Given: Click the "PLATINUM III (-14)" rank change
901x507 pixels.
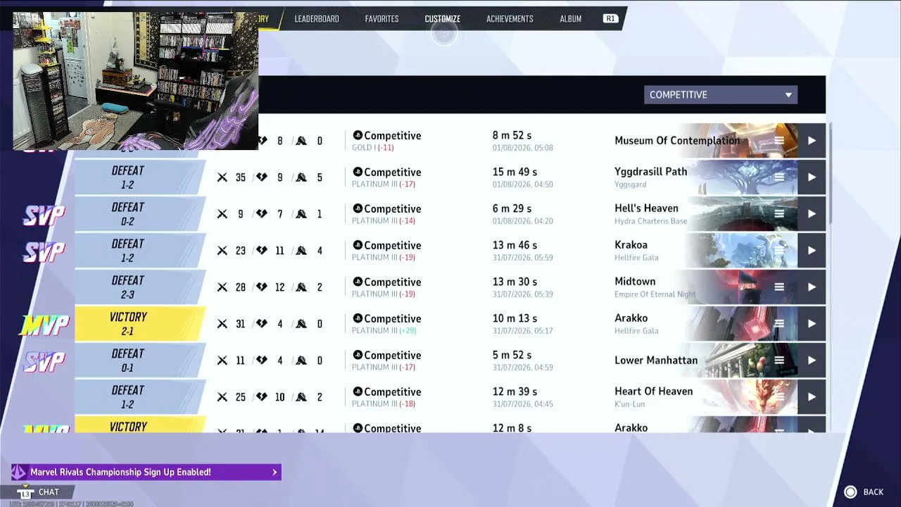Looking at the screenshot, I should point(384,221).
